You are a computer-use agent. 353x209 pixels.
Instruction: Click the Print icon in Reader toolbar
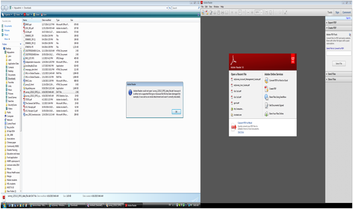coord(222,12)
